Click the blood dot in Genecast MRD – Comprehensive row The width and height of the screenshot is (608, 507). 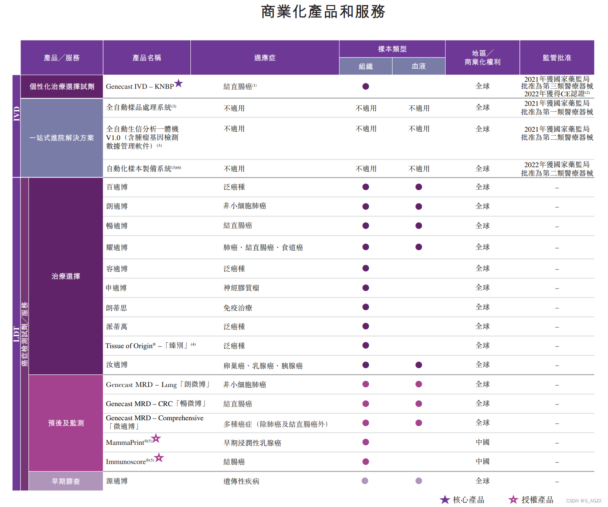pos(419,423)
